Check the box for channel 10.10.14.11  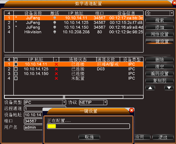coord(16,64)
